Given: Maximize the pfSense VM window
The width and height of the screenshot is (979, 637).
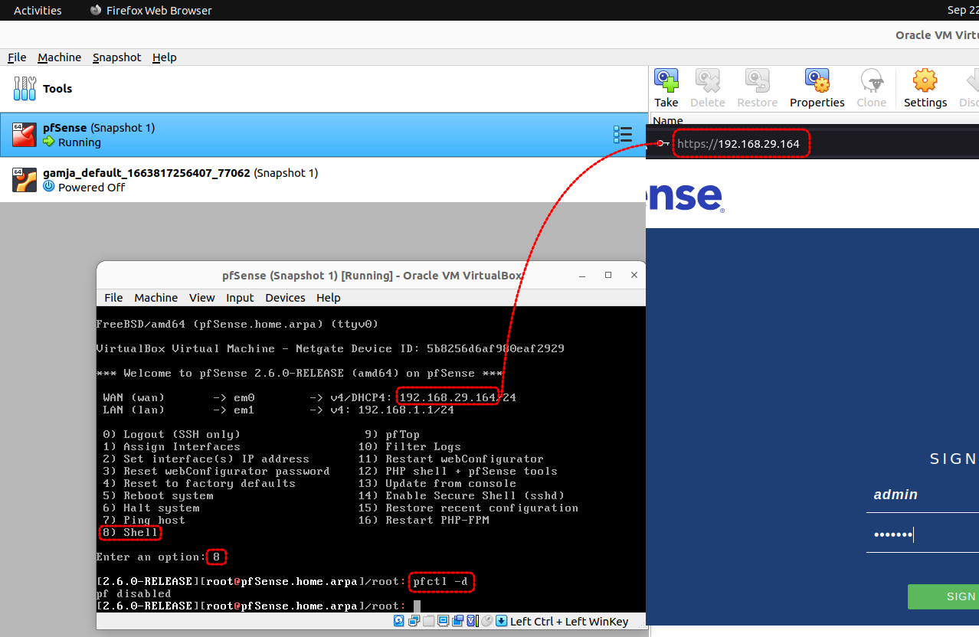Looking at the screenshot, I should (608, 275).
